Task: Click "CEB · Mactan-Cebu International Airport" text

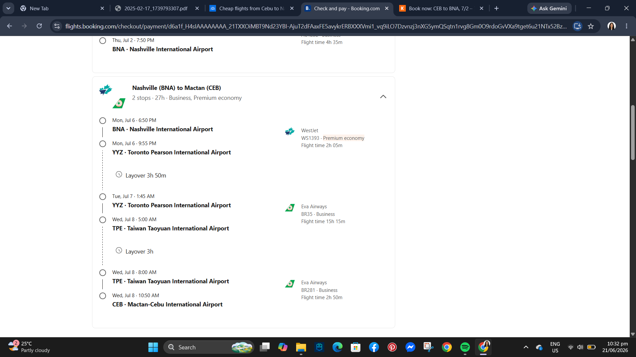Action: point(167,304)
